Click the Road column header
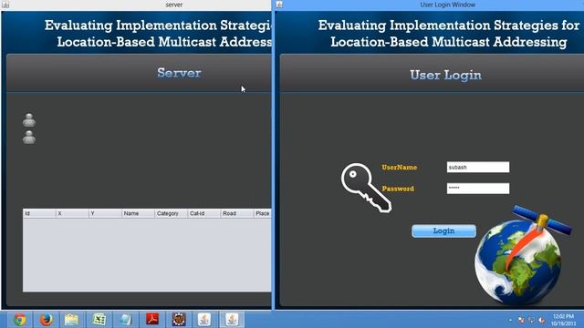584x328 pixels. 236,213
